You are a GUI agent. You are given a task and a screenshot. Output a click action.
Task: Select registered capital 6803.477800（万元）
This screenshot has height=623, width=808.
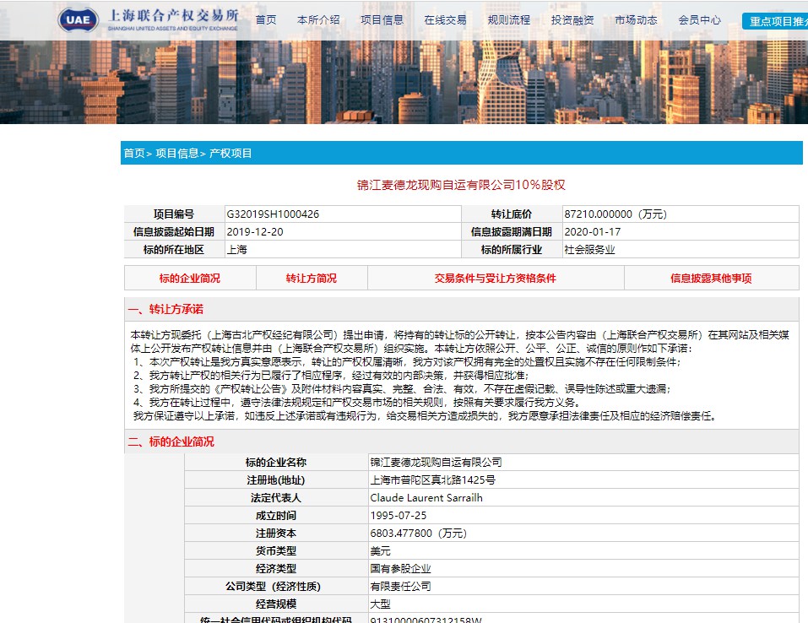pyautogui.click(x=419, y=533)
